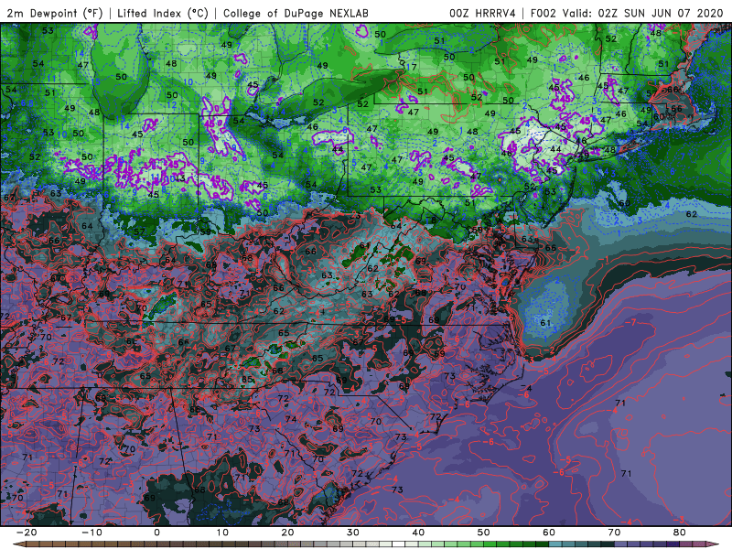Click the 30 tick label on the color scale
Image resolution: width=732 pixels, height=549 pixels.
[353, 533]
